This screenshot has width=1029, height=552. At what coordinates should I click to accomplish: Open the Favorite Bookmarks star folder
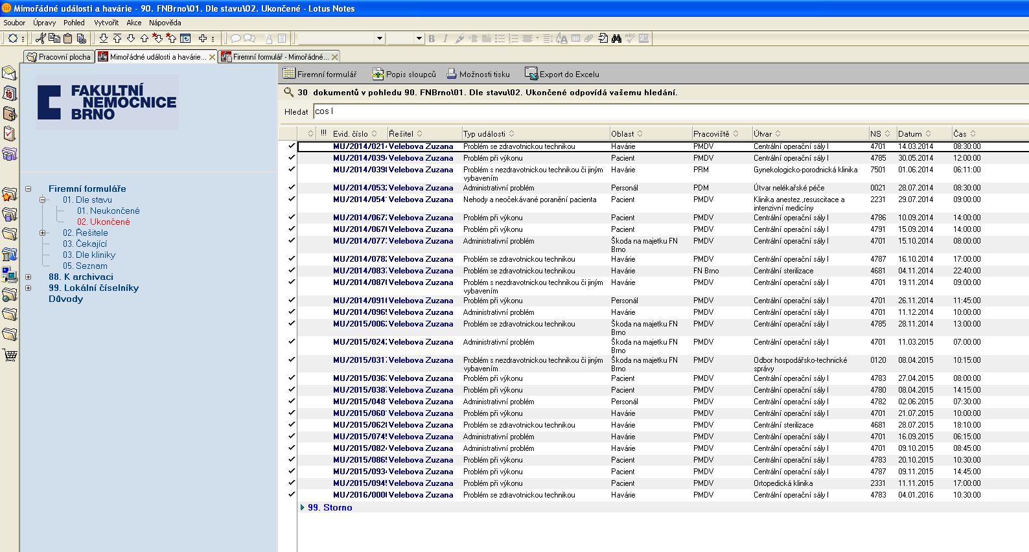[9, 194]
